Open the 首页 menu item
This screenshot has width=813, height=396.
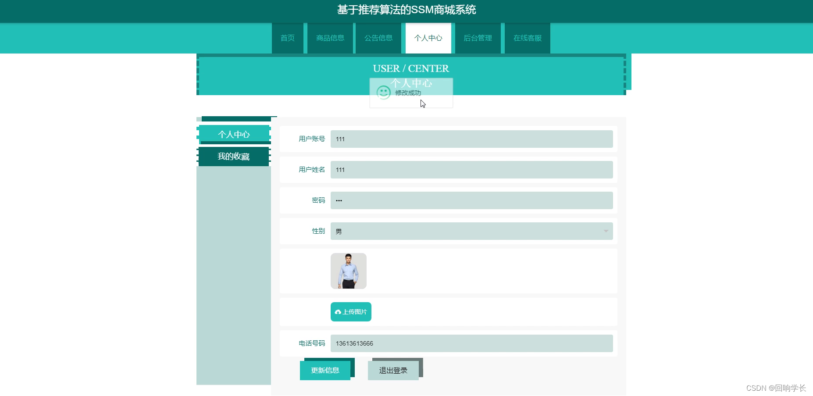[288, 38]
